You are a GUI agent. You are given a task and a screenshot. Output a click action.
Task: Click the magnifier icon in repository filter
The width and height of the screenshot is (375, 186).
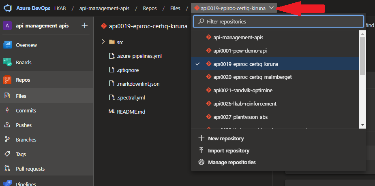(x=201, y=21)
